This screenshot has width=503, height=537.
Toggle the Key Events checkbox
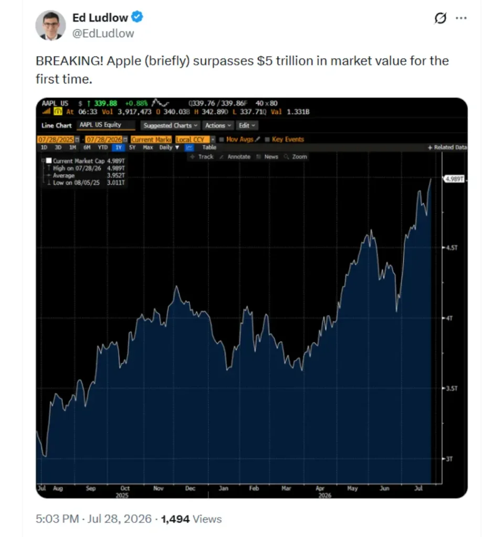coord(267,139)
